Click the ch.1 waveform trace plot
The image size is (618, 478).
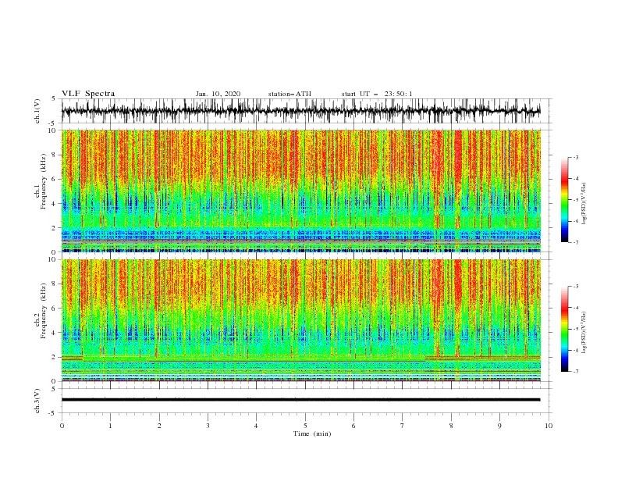coord(300,111)
